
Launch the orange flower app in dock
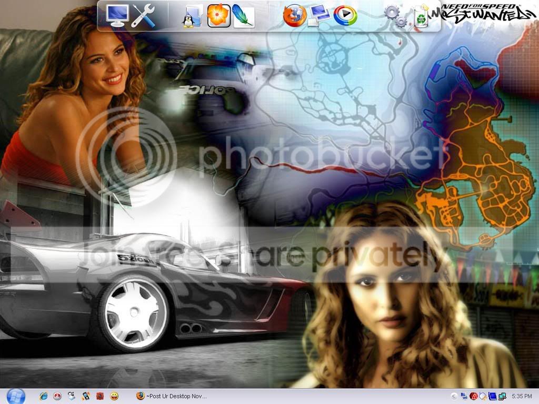[218, 15]
